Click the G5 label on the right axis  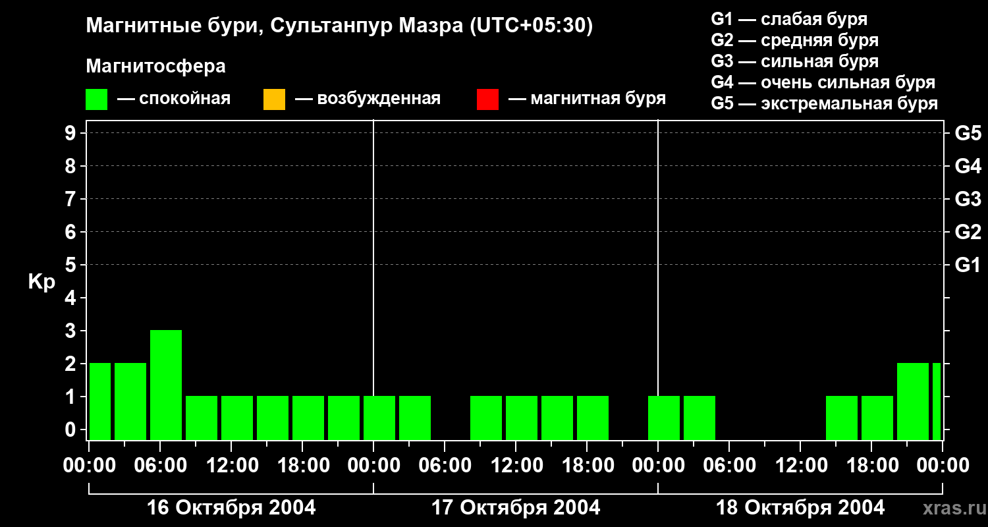pos(968,133)
